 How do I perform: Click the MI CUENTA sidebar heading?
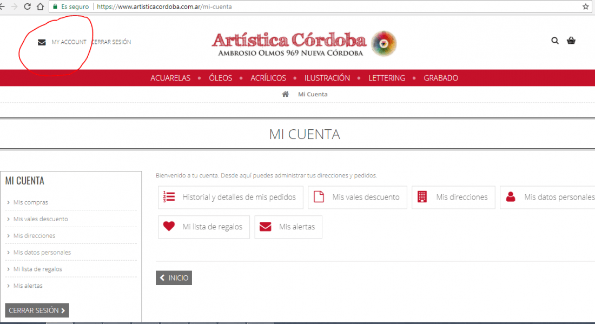[25, 181]
